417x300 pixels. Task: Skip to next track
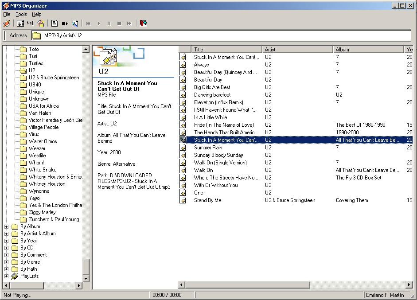[129, 23]
